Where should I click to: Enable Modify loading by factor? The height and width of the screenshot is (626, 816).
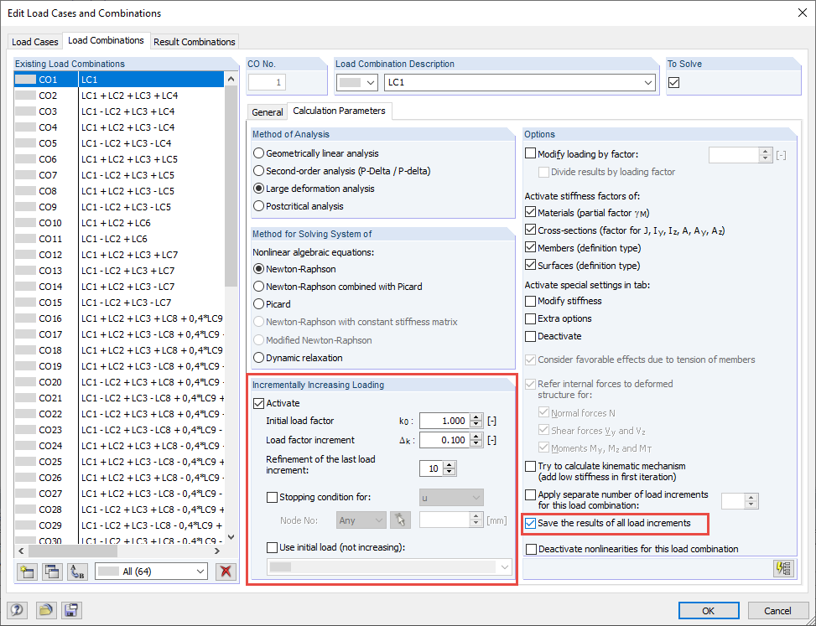tap(530, 154)
